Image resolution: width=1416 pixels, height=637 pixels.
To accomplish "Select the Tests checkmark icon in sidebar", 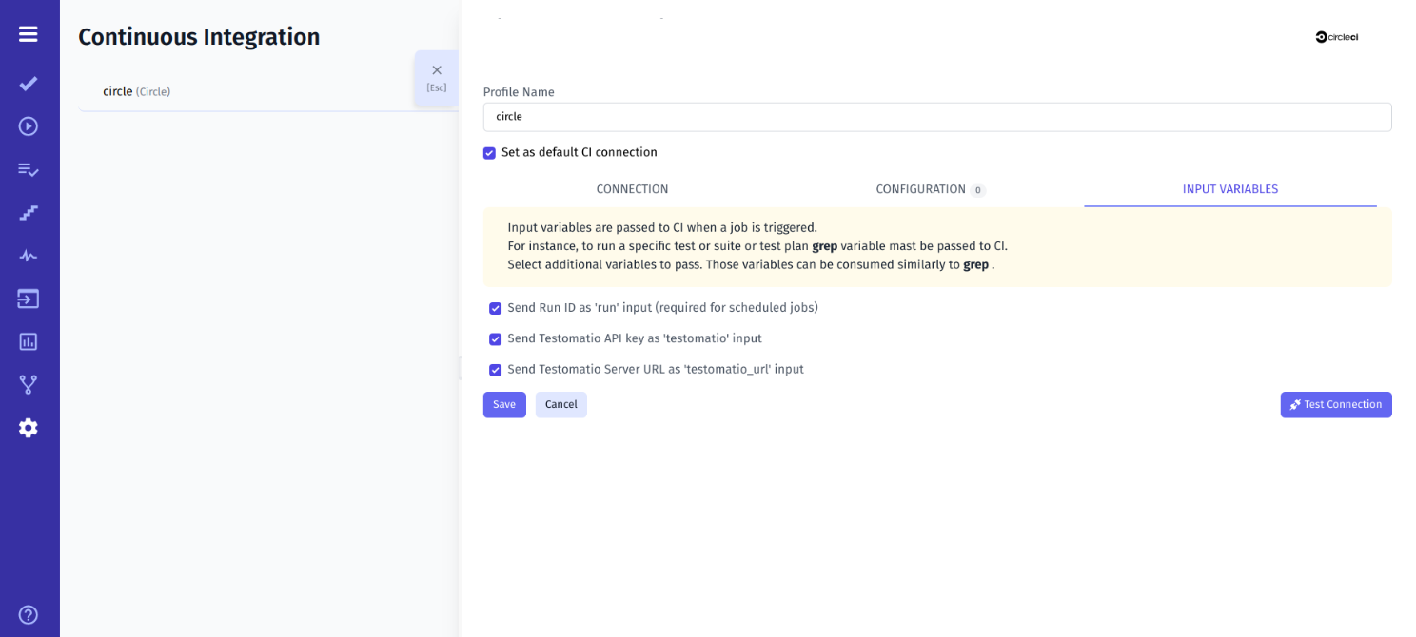I will pos(28,84).
